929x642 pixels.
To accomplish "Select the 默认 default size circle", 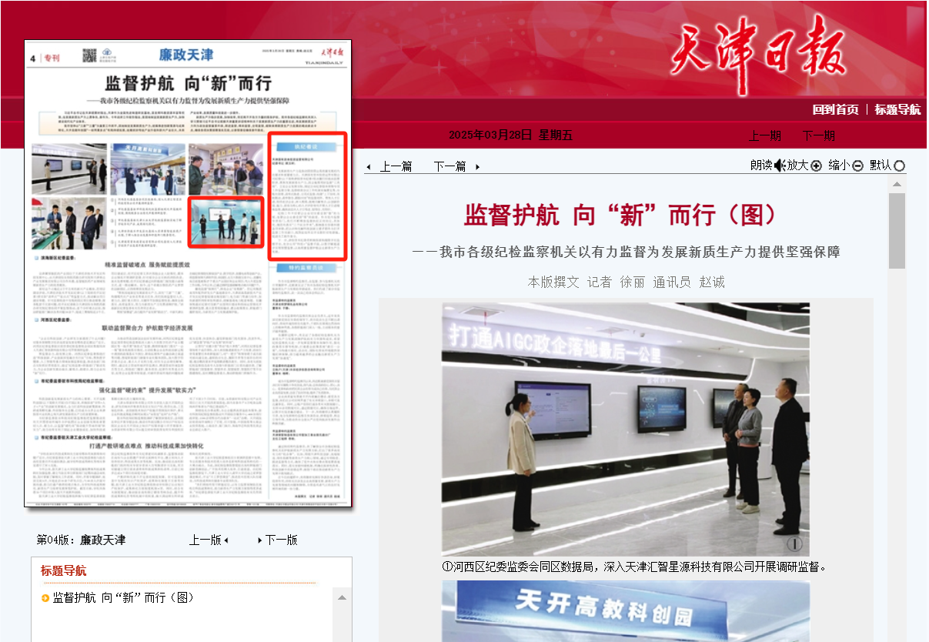I will point(899,166).
